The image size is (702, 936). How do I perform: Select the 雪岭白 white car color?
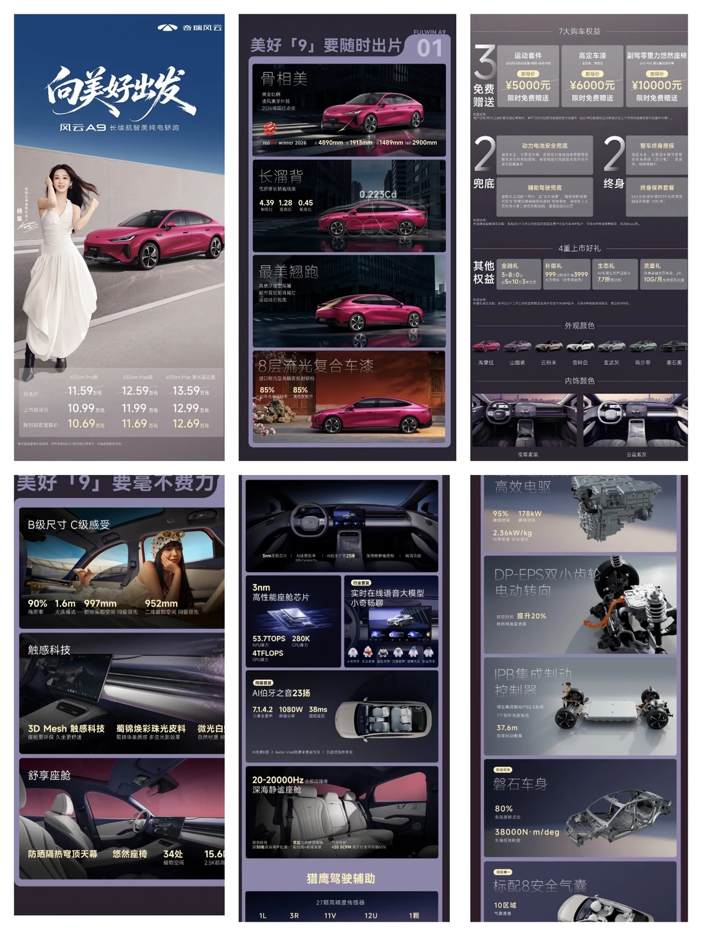pos(580,346)
